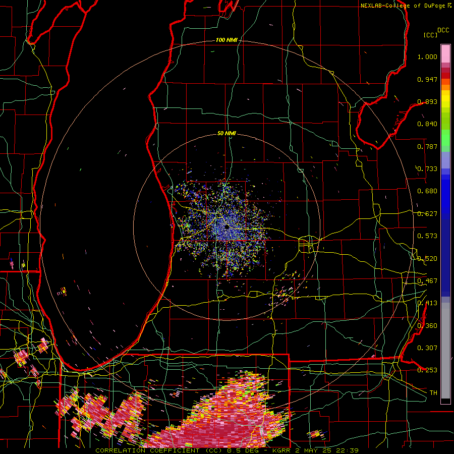Click the 0.573 scale value
454x454 pixels.
pyautogui.click(x=427, y=236)
